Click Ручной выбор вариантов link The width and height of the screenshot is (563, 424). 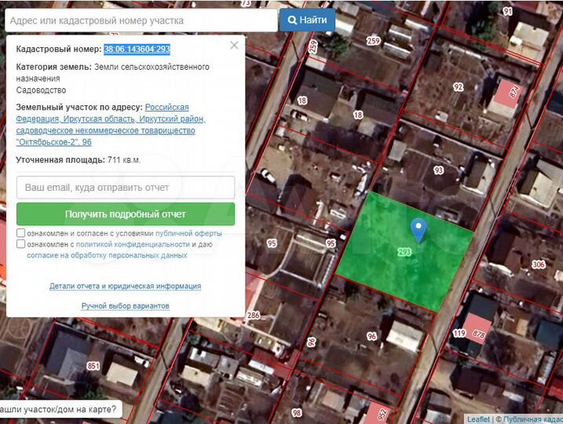click(x=126, y=305)
